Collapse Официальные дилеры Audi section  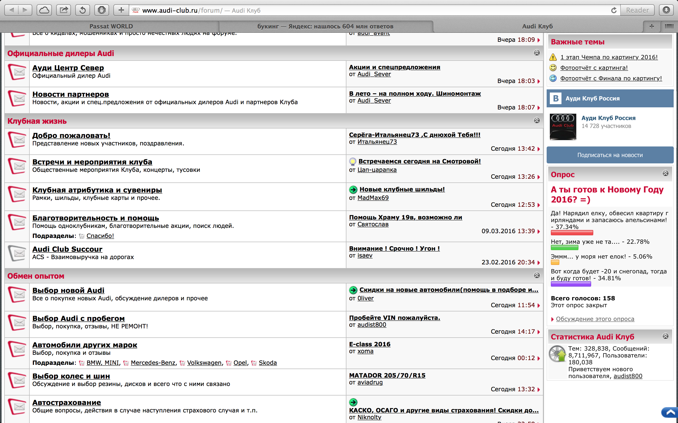coord(537,53)
